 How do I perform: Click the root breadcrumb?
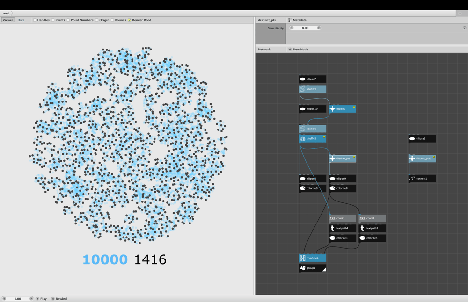(x=6, y=13)
